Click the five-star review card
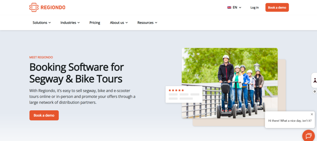Image resolution: width=317 pixels, height=141 pixels. pos(184,94)
